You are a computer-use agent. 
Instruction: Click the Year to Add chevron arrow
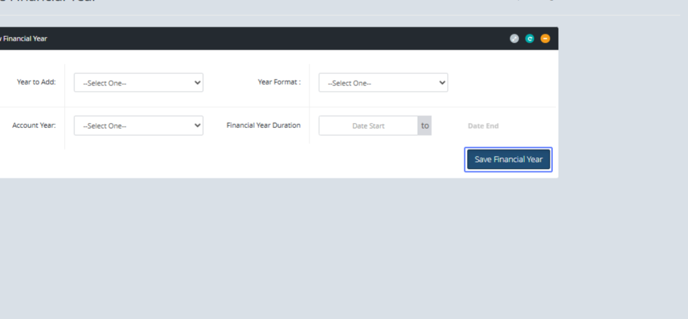198,83
